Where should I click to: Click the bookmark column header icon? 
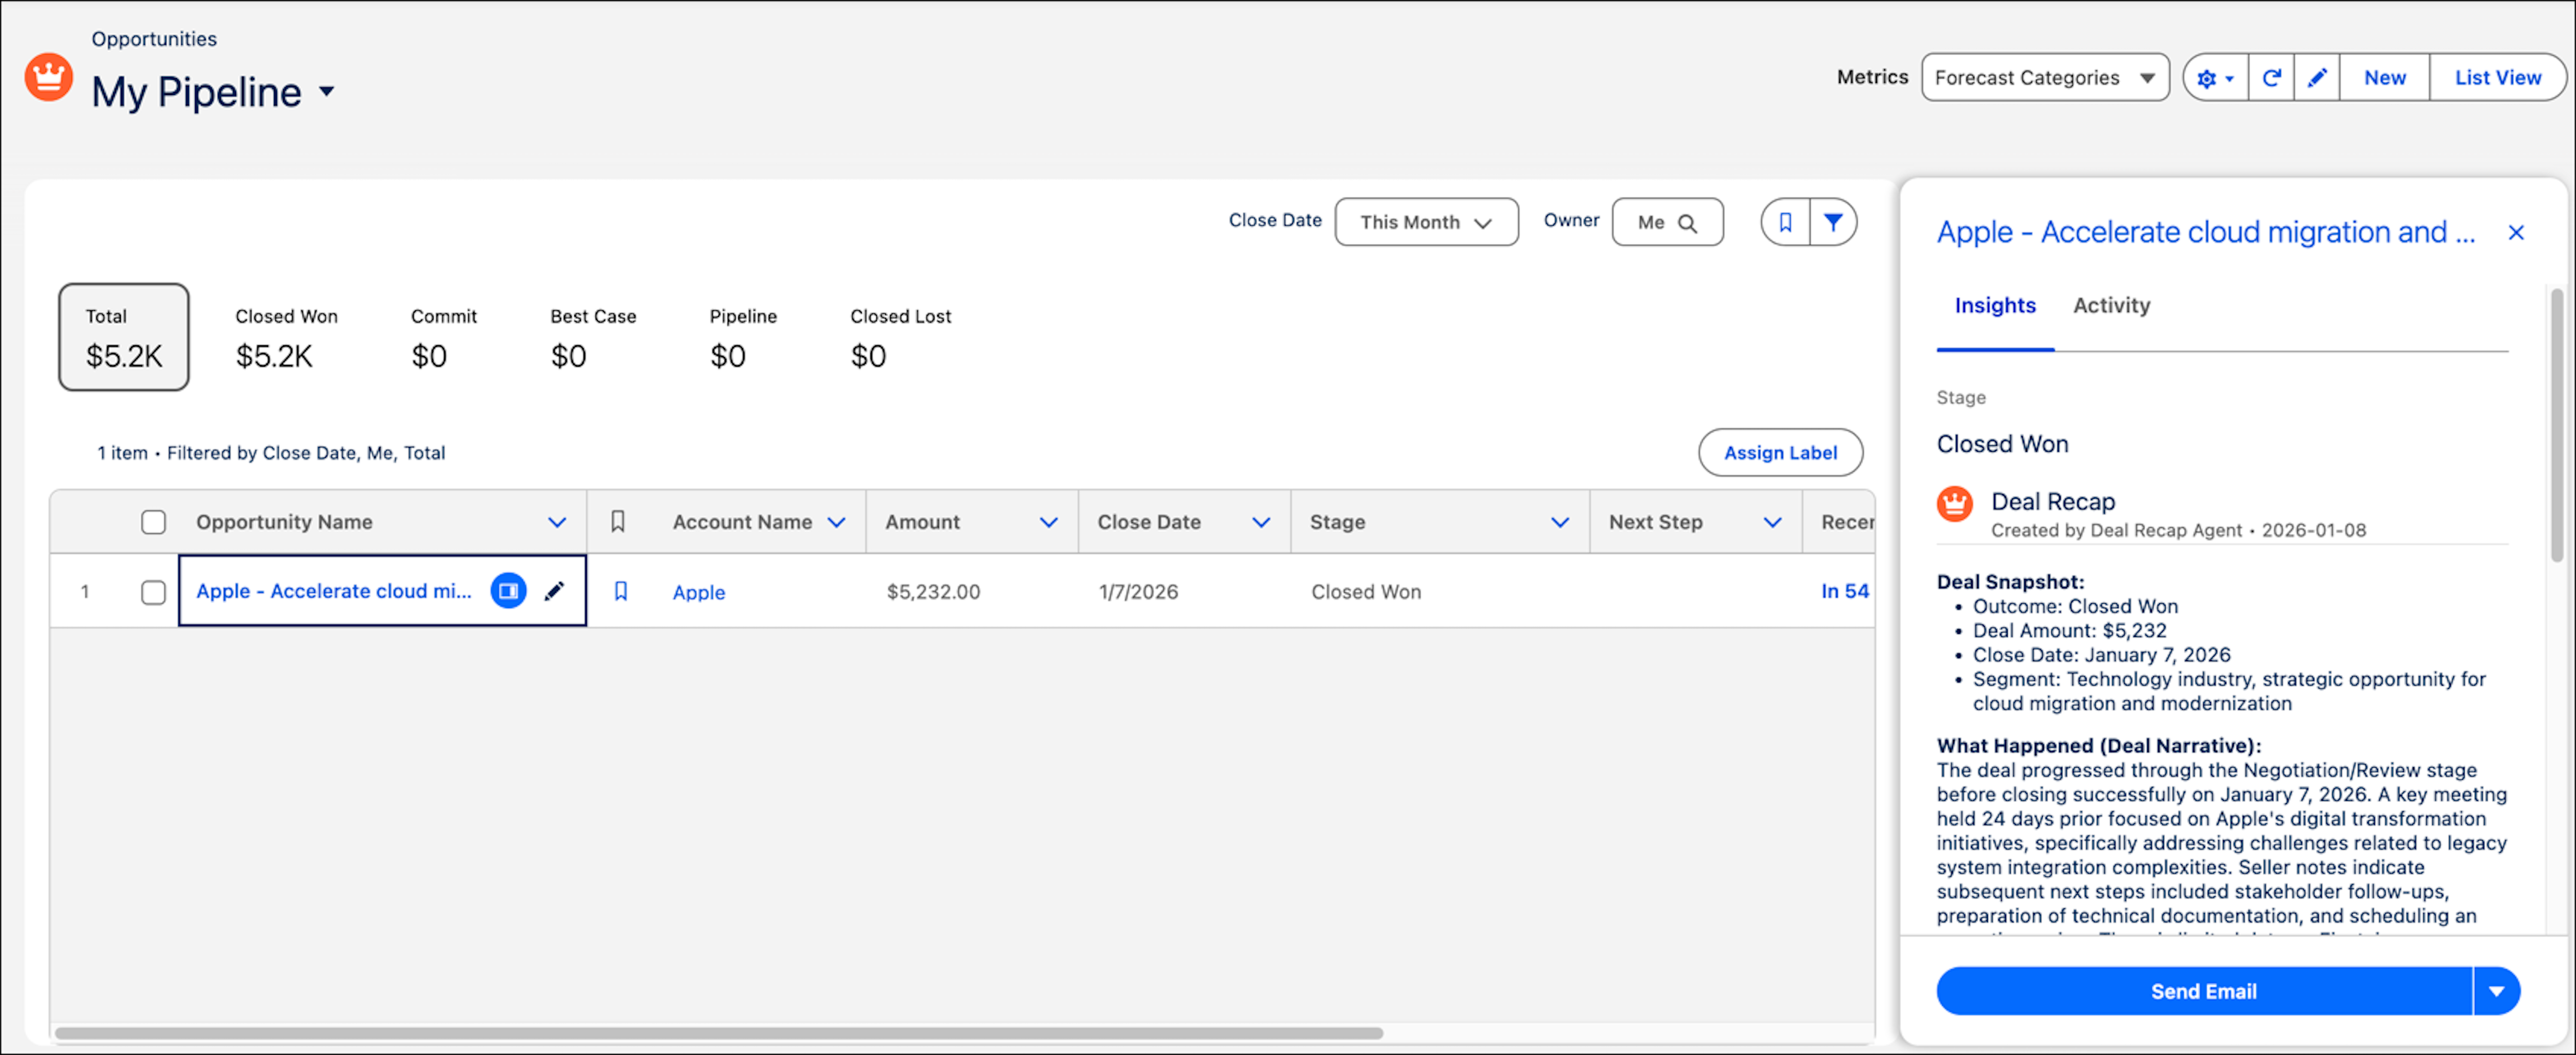click(x=618, y=522)
